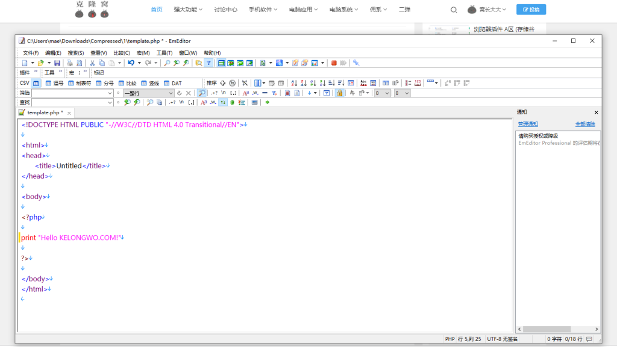The height and width of the screenshot is (347, 617).
Task: Click the lock icon in filter toolbar
Action: pyautogui.click(x=339, y=93)
